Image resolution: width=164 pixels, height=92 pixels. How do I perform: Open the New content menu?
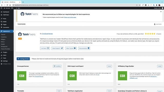pos(18,8)
